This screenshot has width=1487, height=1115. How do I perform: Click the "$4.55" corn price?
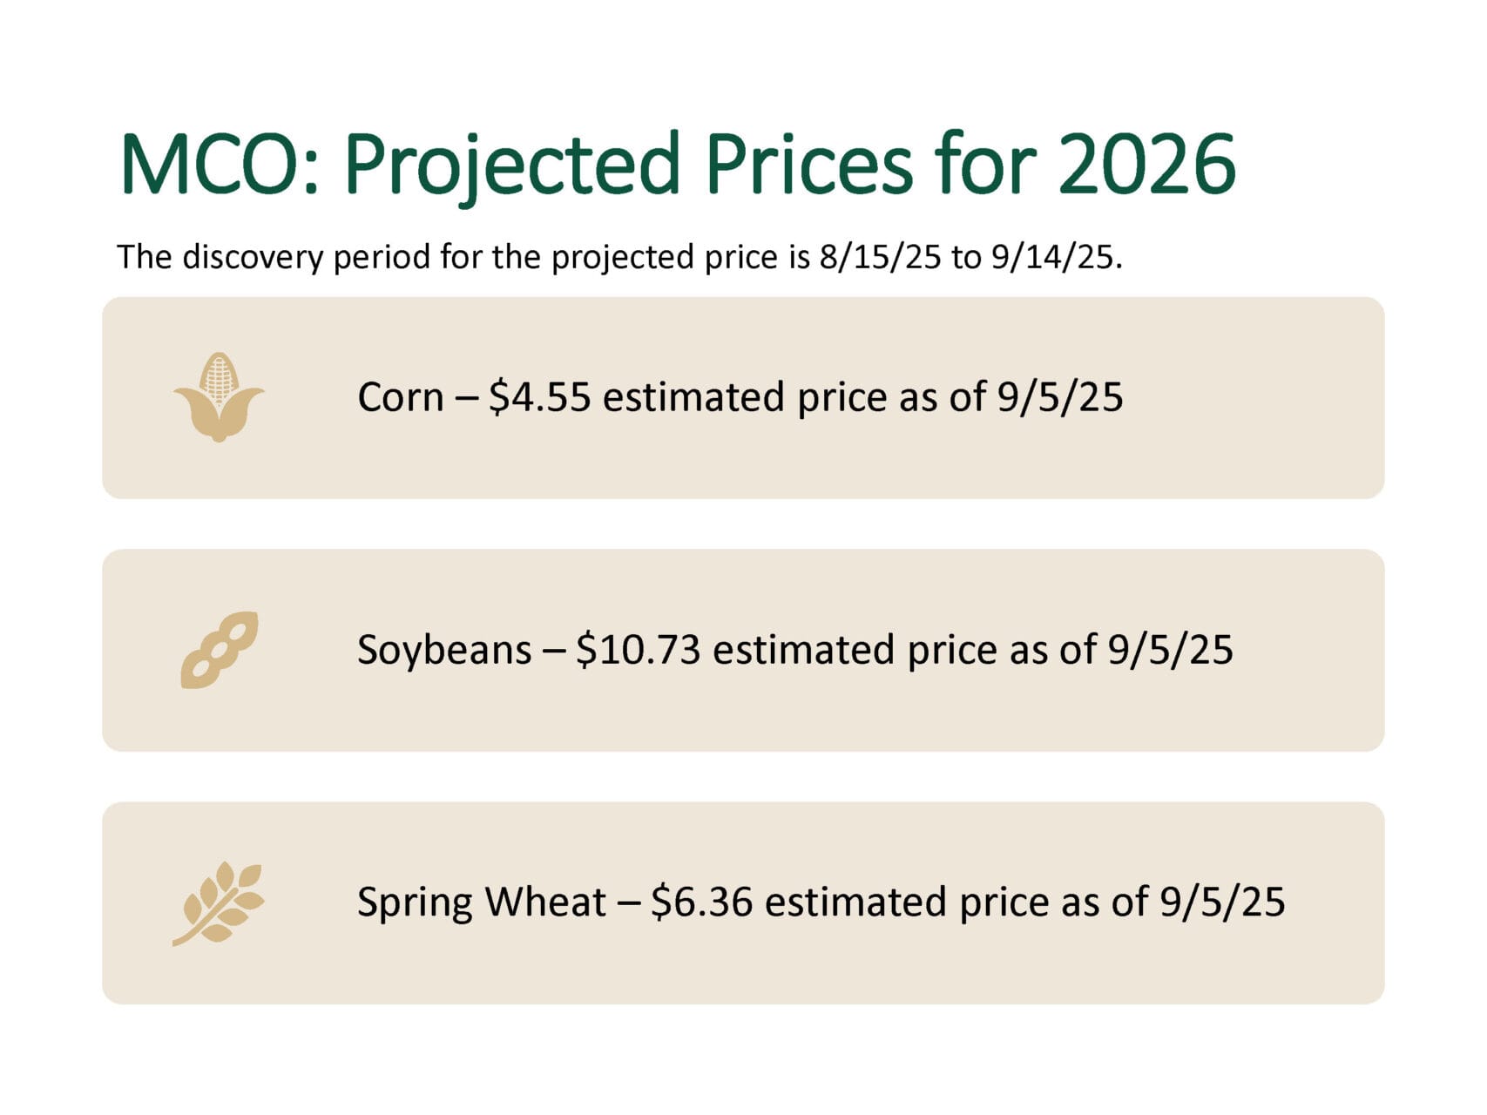click(x=539, y=397)
